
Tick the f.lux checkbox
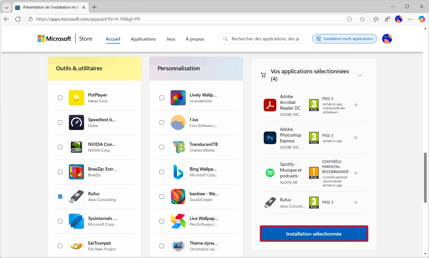[x=162, y=122]
